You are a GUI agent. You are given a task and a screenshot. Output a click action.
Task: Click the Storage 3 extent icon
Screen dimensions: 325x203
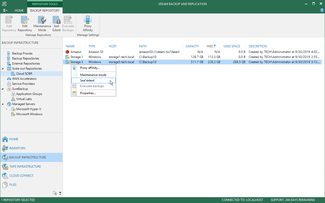pyautogui.click(x=67, y=62)
